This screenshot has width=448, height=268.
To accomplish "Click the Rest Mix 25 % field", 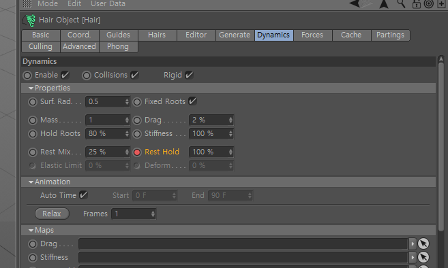I will click(x=108, y=152).
